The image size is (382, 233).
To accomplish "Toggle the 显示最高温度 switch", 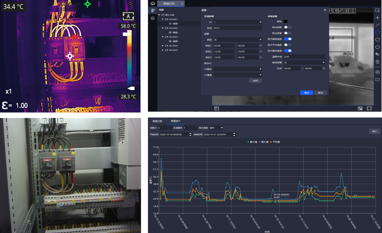I will click(x=287, y=39).
